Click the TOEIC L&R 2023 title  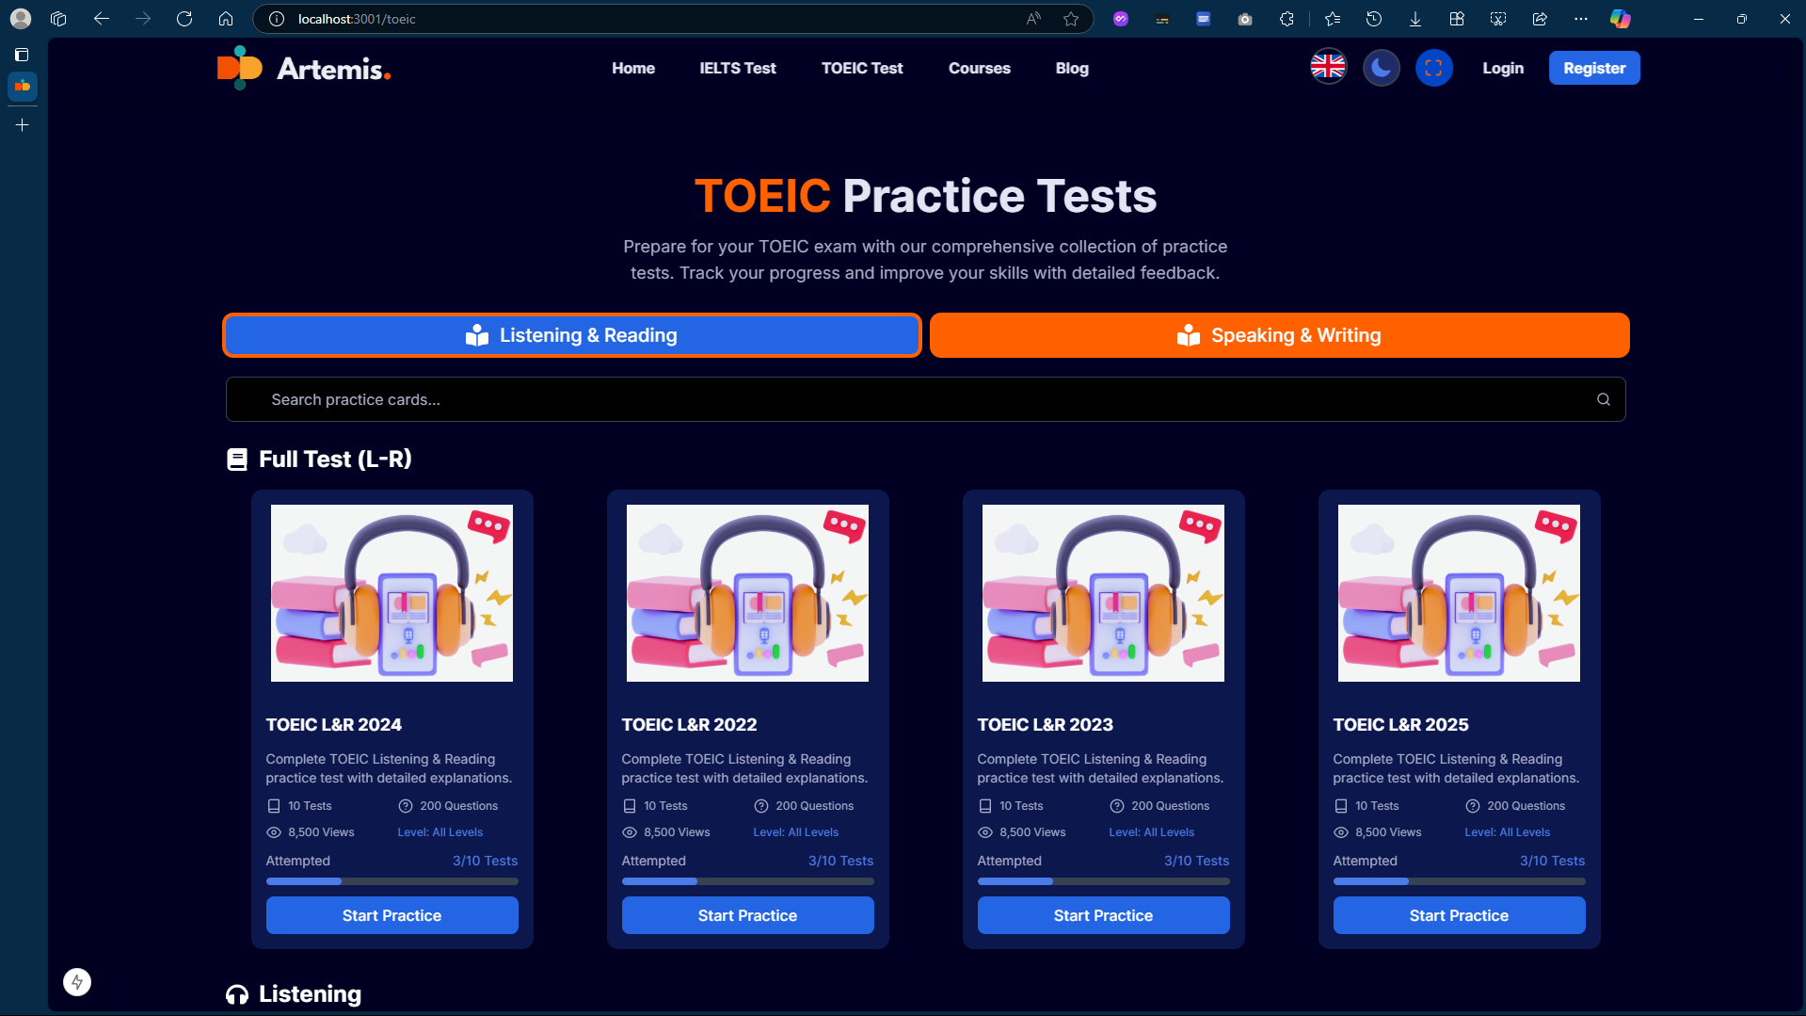point(1045,724)
